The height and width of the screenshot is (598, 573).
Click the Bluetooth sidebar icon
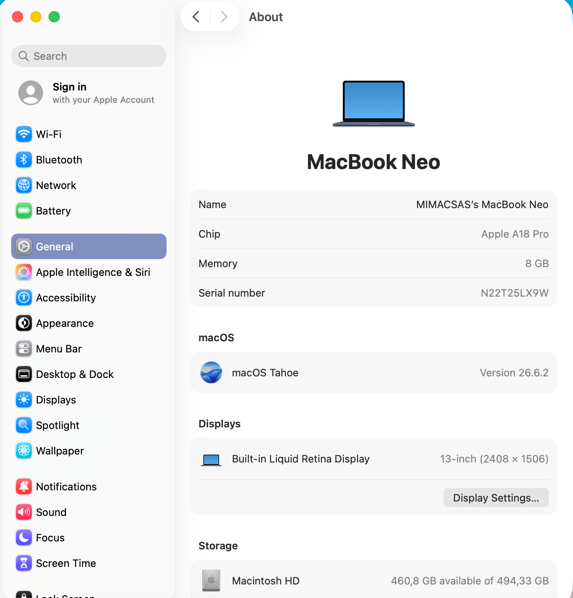pyautogui.click(x=24, y=160)
